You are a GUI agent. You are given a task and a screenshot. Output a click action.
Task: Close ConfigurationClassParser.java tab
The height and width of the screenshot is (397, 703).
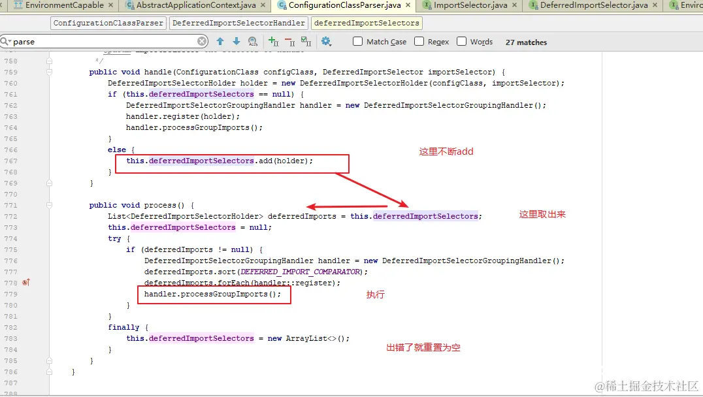pyautogui.click(x=408, y=5)
